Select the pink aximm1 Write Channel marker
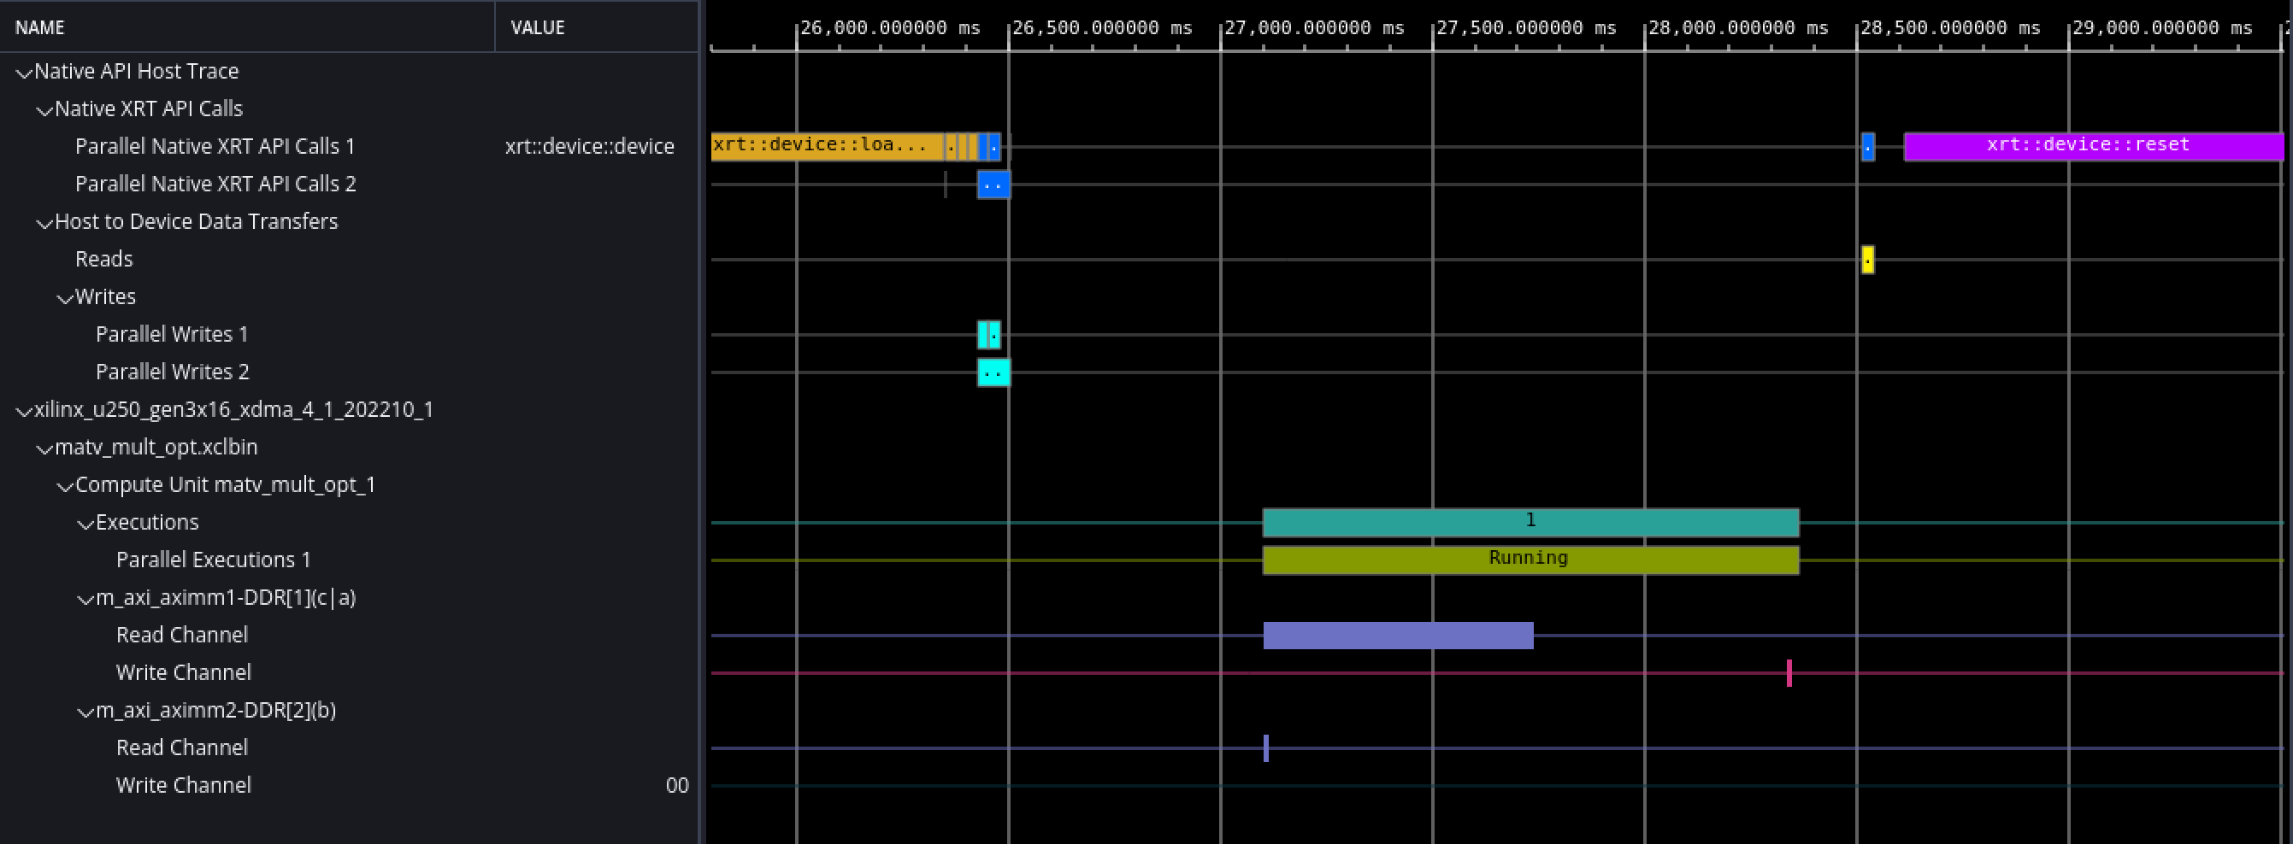 [1789, 672]
